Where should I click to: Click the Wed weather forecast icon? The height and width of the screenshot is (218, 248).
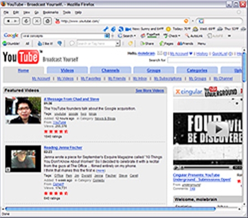tap(196, 29)
